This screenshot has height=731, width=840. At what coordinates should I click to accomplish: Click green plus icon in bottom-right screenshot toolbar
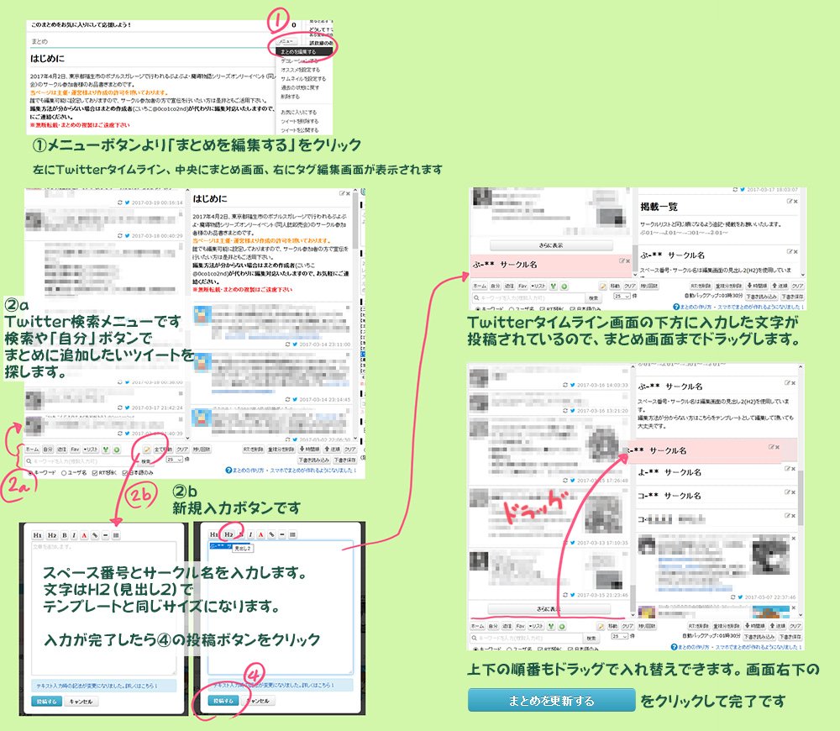562,626
